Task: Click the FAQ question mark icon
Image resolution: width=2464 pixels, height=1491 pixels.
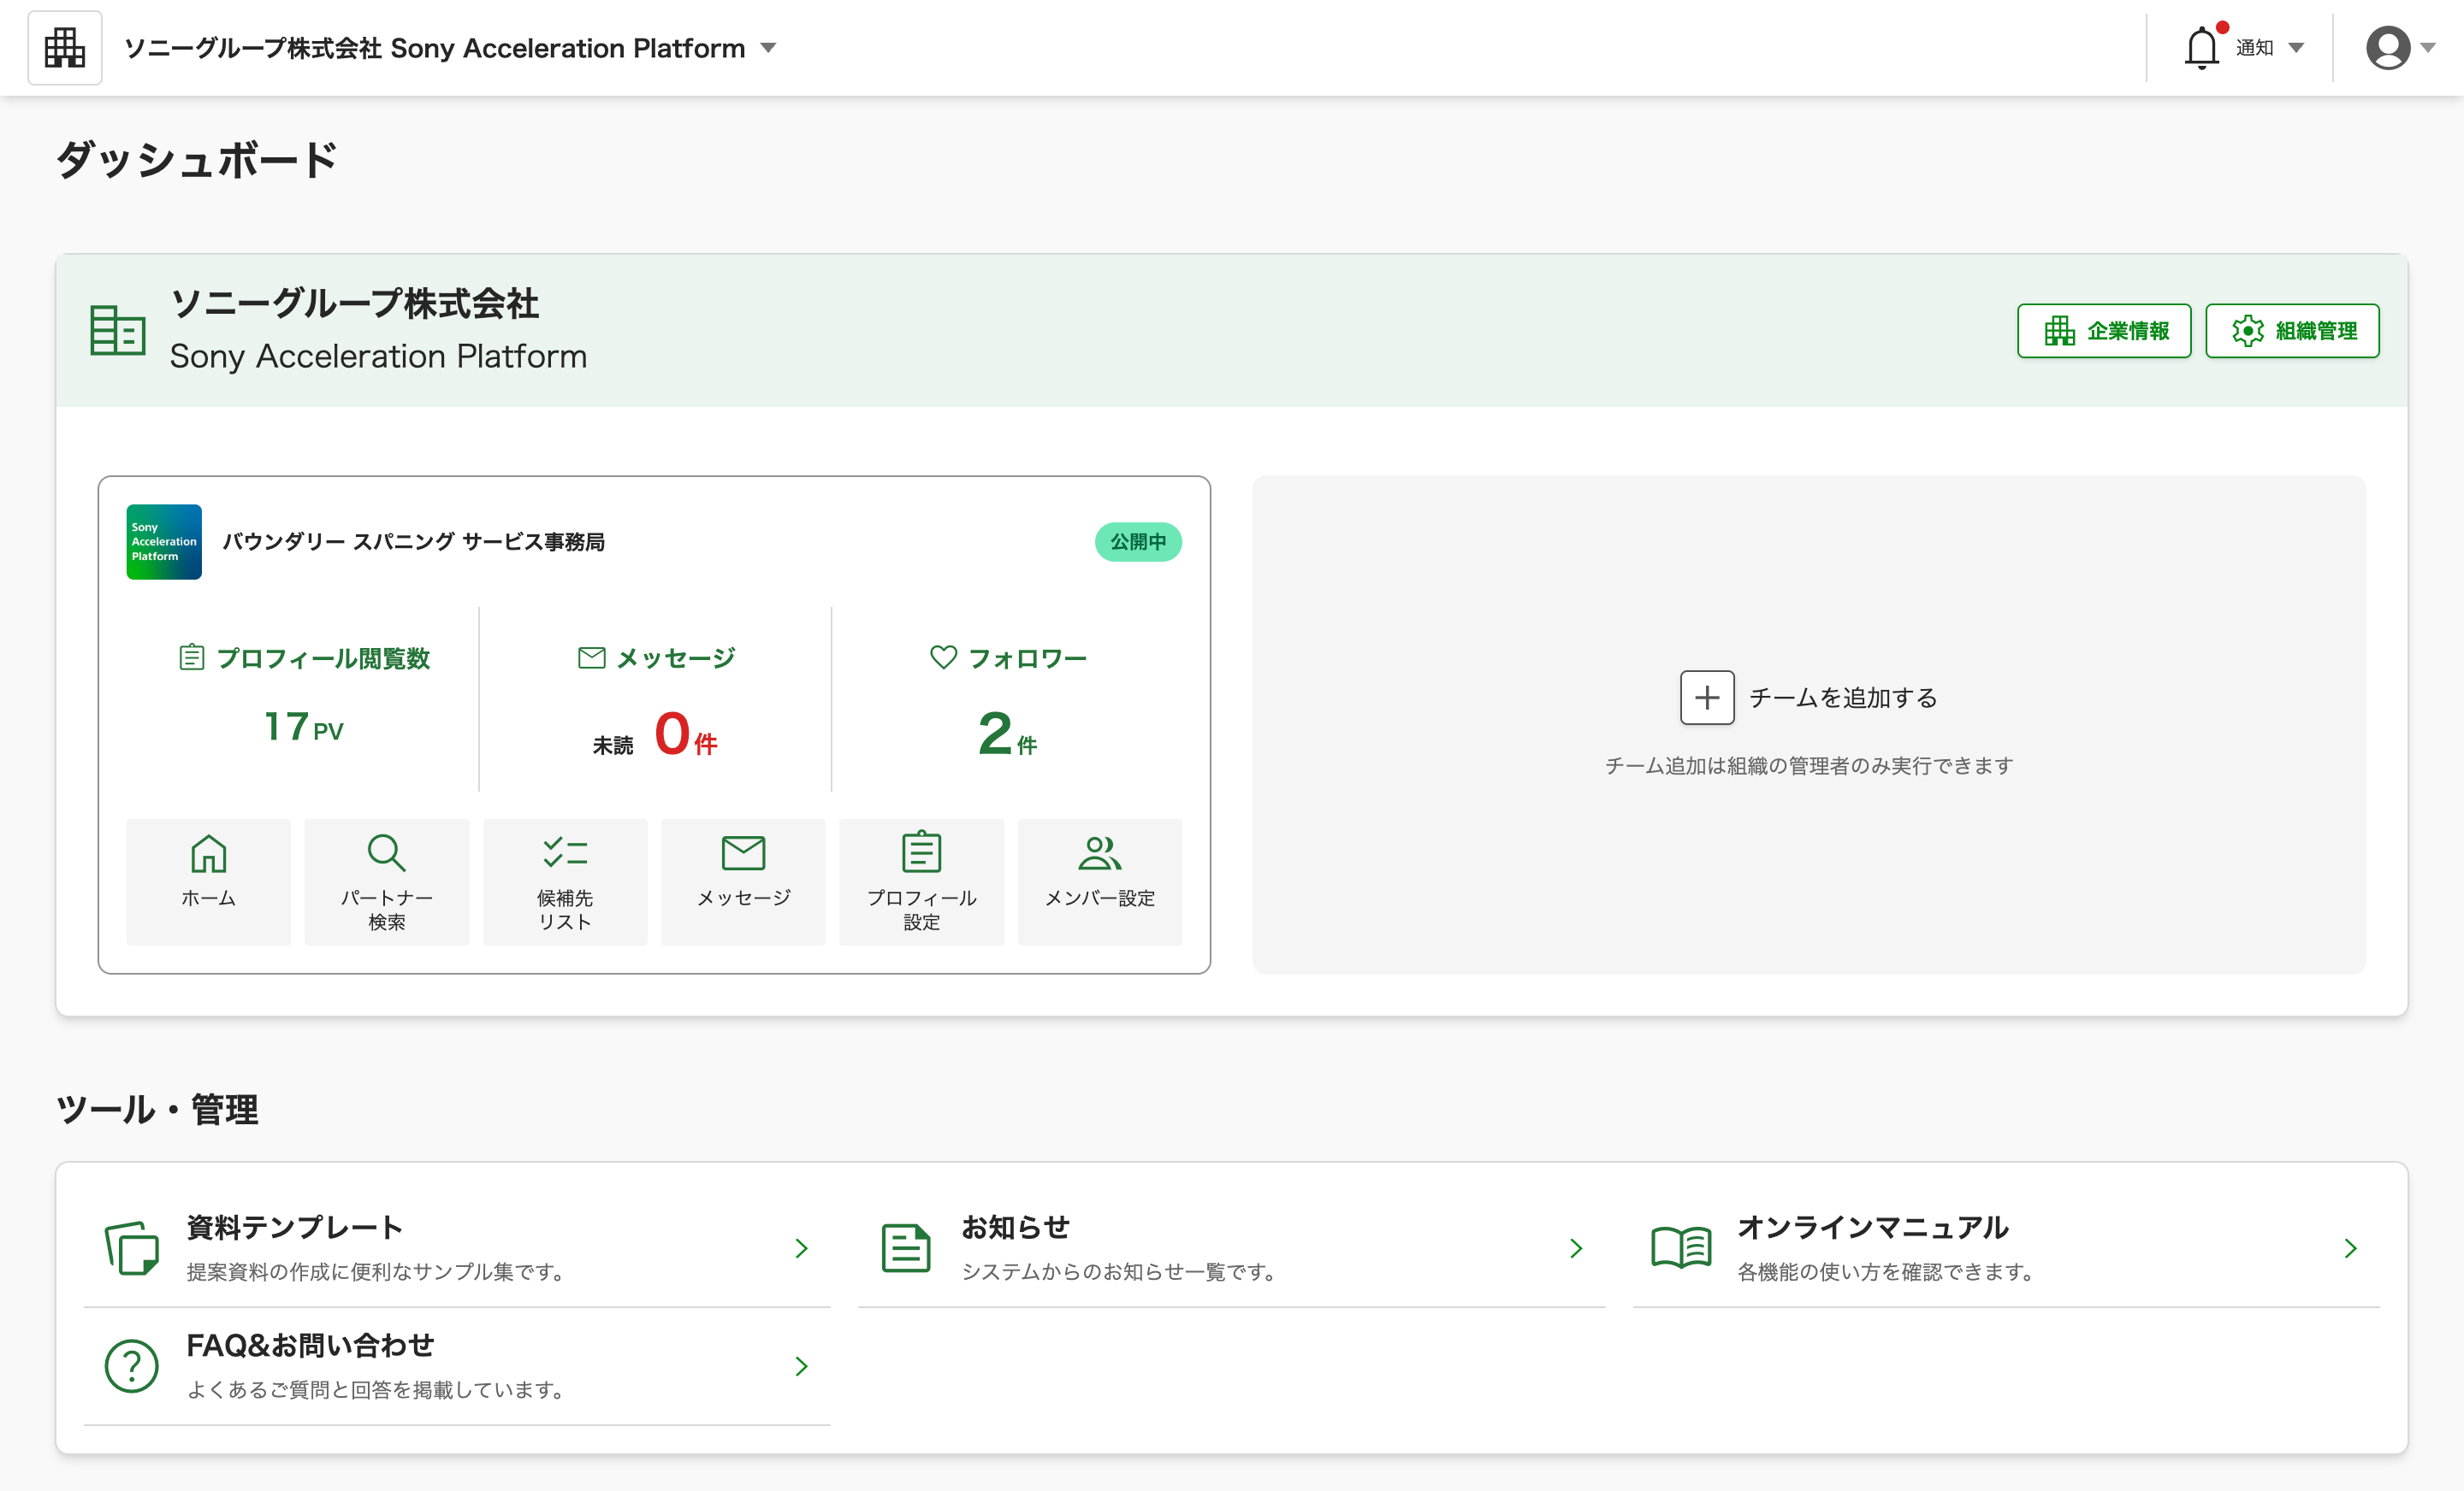Action: (131, 1366)
